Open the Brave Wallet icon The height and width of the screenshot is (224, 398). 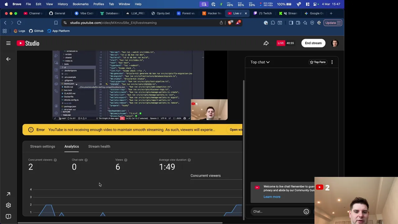click(x=298, y=23)
